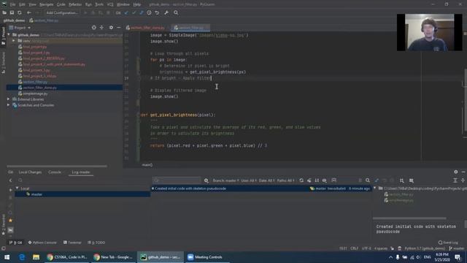Toggle regex filter icon beside log search
Viewport: 467px width, 263px height.
[x=206, y=180]
